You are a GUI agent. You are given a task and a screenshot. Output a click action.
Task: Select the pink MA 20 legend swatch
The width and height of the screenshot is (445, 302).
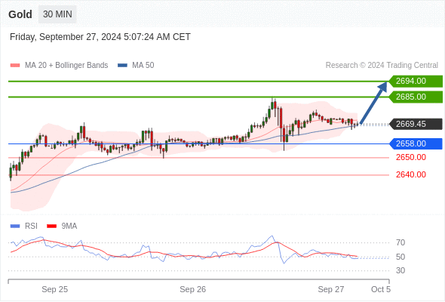coord(15,66)
